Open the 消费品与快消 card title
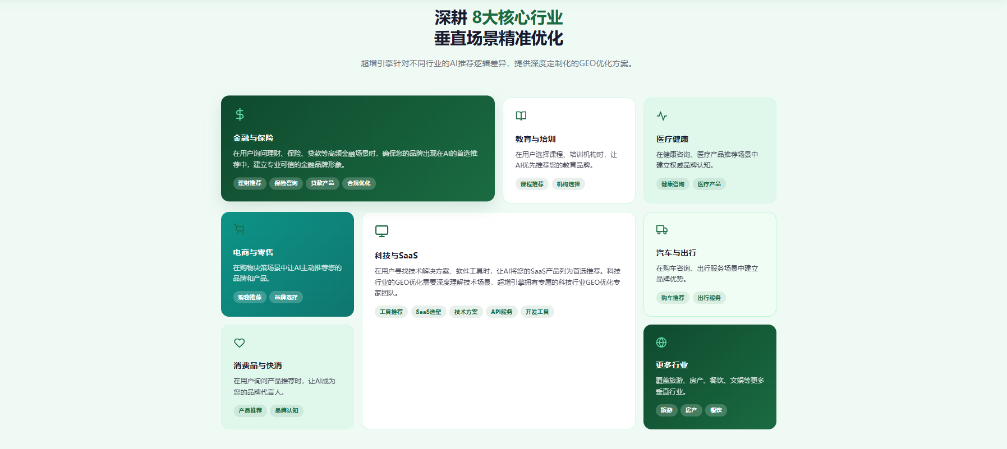The height and width of the screenshot is (449, 1007). [258, 365]
